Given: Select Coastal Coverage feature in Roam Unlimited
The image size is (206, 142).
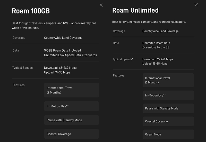Looking at the screenshot, I should (x=168, y=121).
